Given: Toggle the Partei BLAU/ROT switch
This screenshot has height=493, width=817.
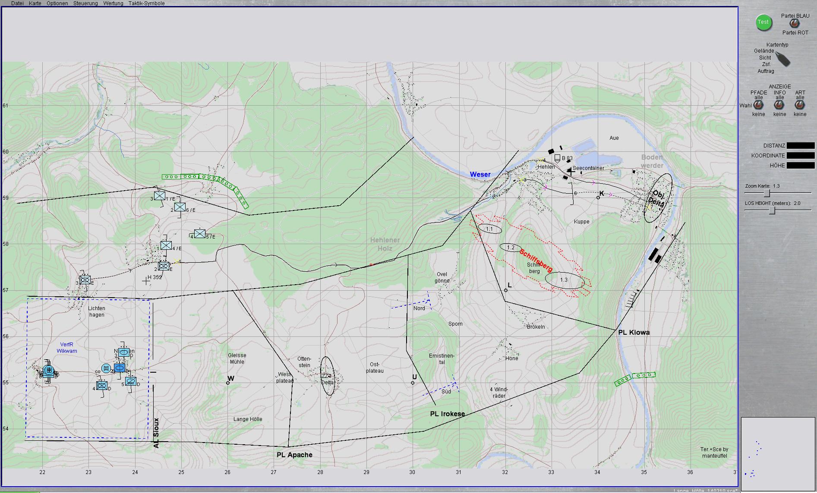Looking at the screenshot, I should (794, 24).
